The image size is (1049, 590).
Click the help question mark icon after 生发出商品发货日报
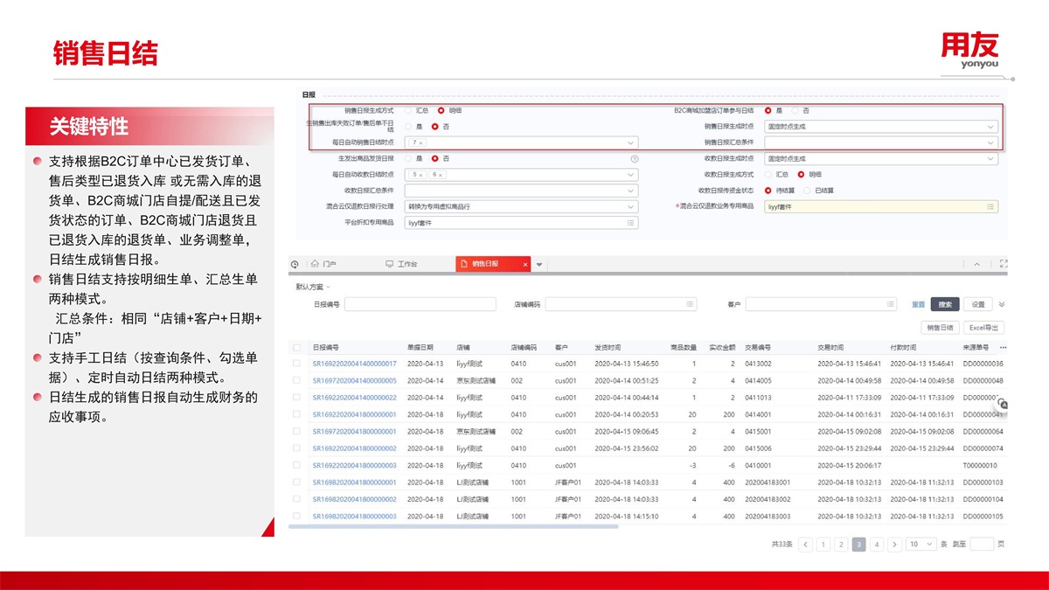[x=635, y=159]
